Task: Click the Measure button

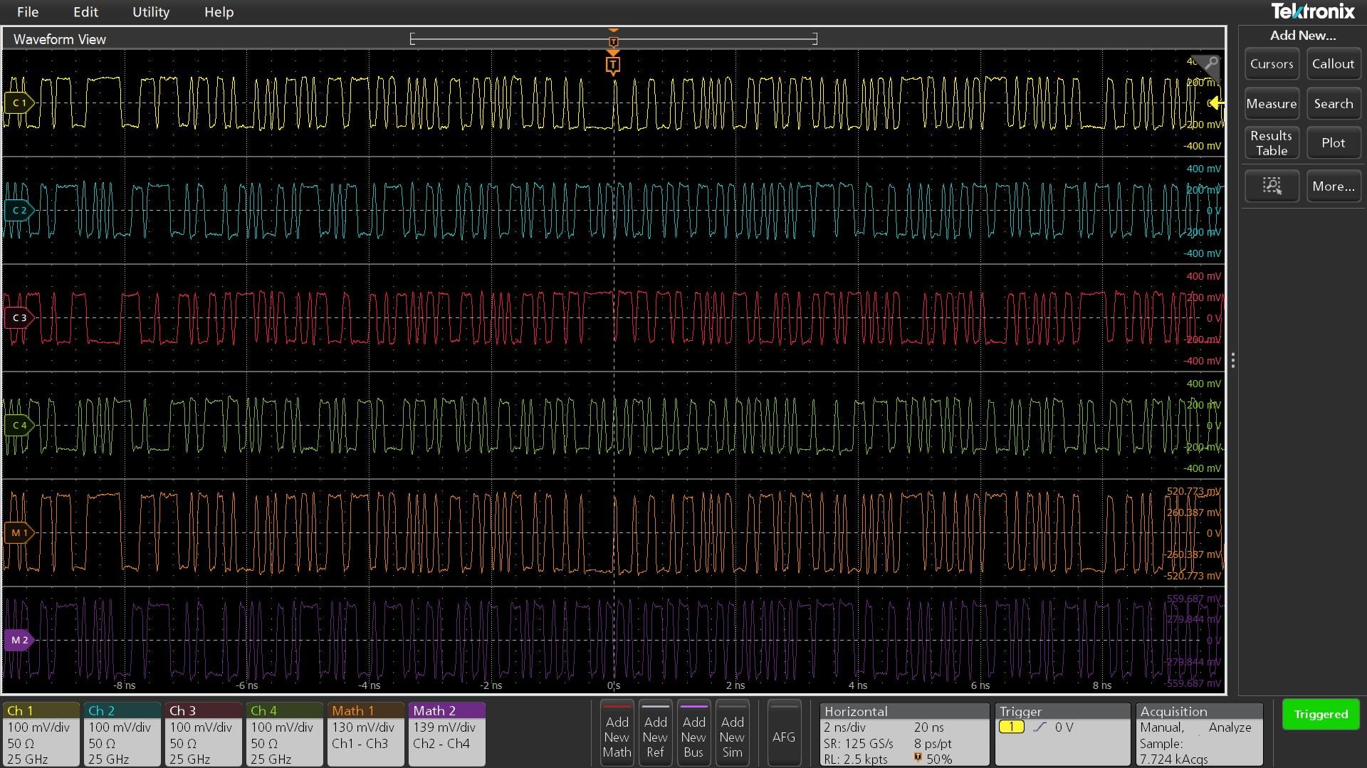Action: (x=1272, y=104)
